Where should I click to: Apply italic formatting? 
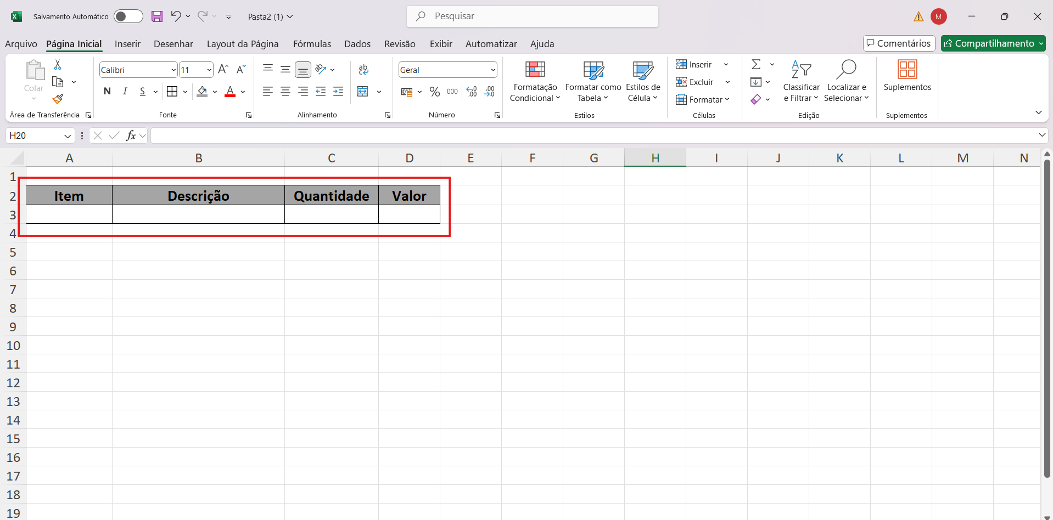125,91
